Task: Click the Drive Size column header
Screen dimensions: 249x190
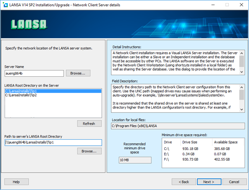Action: (x=196, y=142)
